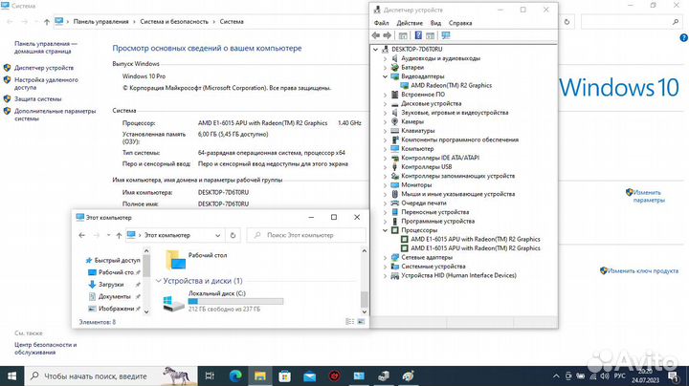Open the Защита системы link
This screenshot has width=689, height=386.
click(37, 99)
